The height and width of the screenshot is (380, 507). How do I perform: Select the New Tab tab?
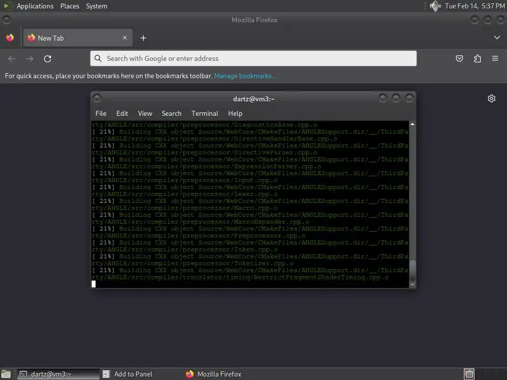point(78,38)
